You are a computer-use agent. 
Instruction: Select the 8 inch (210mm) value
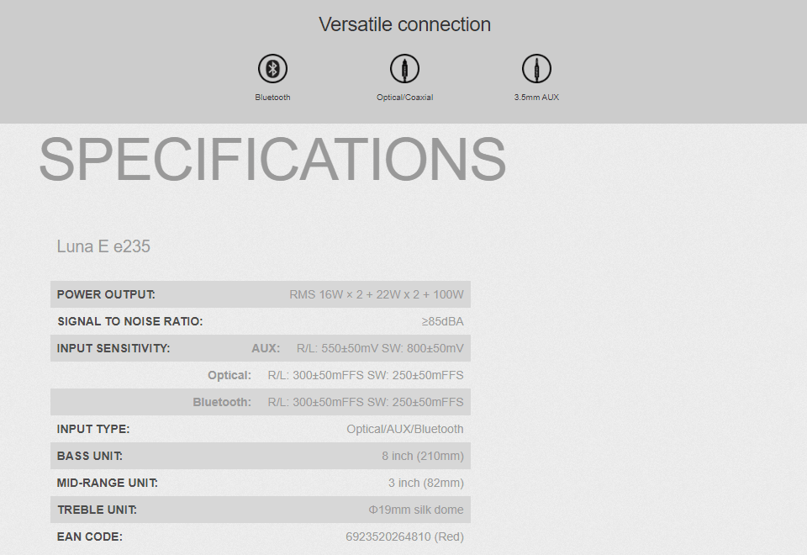423,456
